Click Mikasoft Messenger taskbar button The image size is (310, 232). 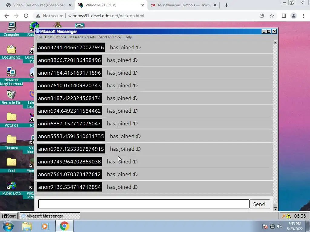(x=50, y=216)
